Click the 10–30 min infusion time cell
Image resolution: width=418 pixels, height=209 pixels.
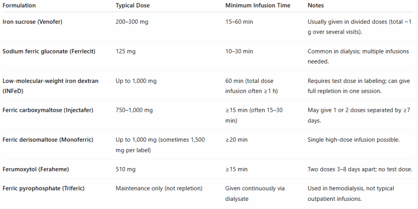coord(239,51)
